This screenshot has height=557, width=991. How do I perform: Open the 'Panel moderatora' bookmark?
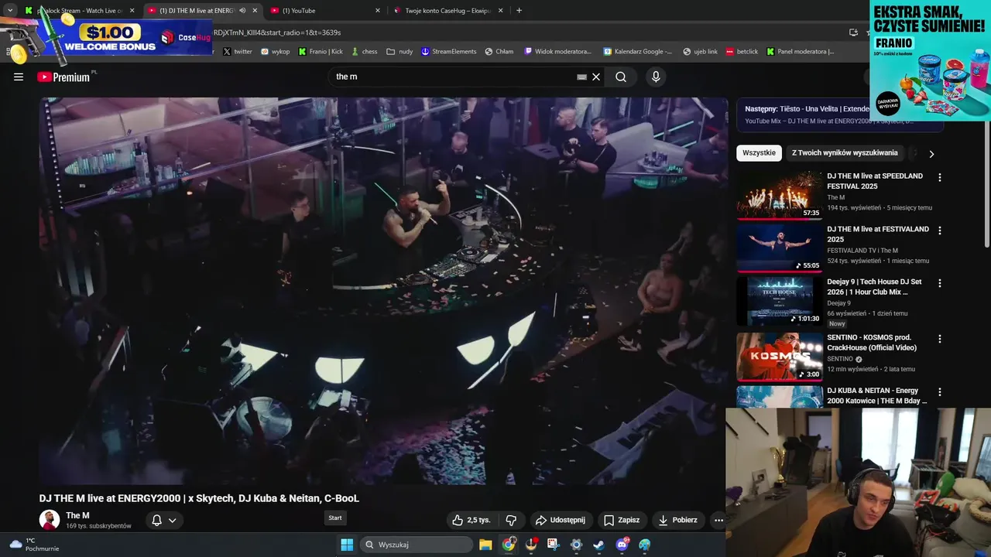(x=801, y=52)
